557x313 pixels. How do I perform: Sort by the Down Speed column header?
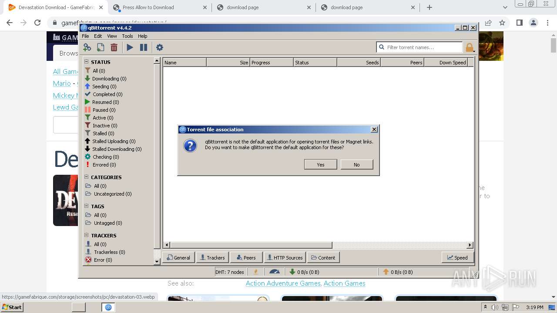446,63
